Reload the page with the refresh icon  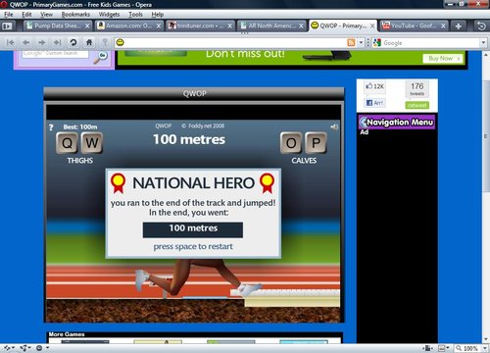tap(73, 42)
